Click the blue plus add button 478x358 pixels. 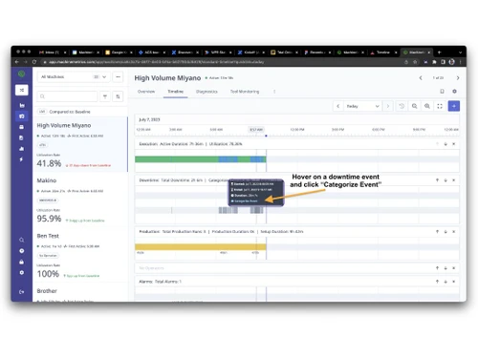click(454, 106)
